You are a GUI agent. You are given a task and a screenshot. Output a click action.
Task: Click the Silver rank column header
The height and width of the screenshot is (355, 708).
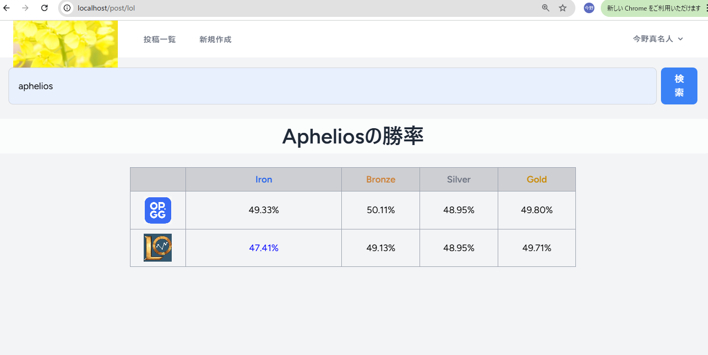pyautogui.click(x=459, y=179)
